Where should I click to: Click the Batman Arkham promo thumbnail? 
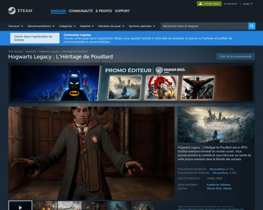(198, 87)
